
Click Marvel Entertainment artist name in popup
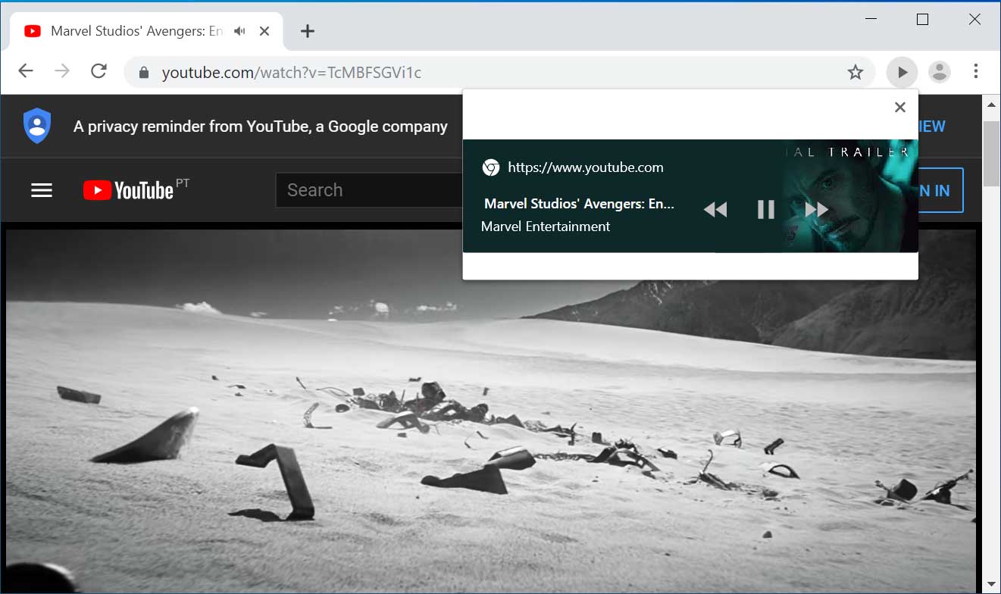pyautogui.click(x=546, y=227)
